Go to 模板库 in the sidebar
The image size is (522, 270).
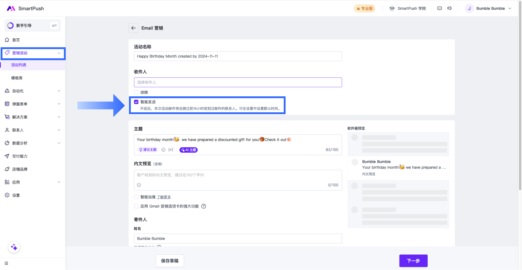click(17, 78)
